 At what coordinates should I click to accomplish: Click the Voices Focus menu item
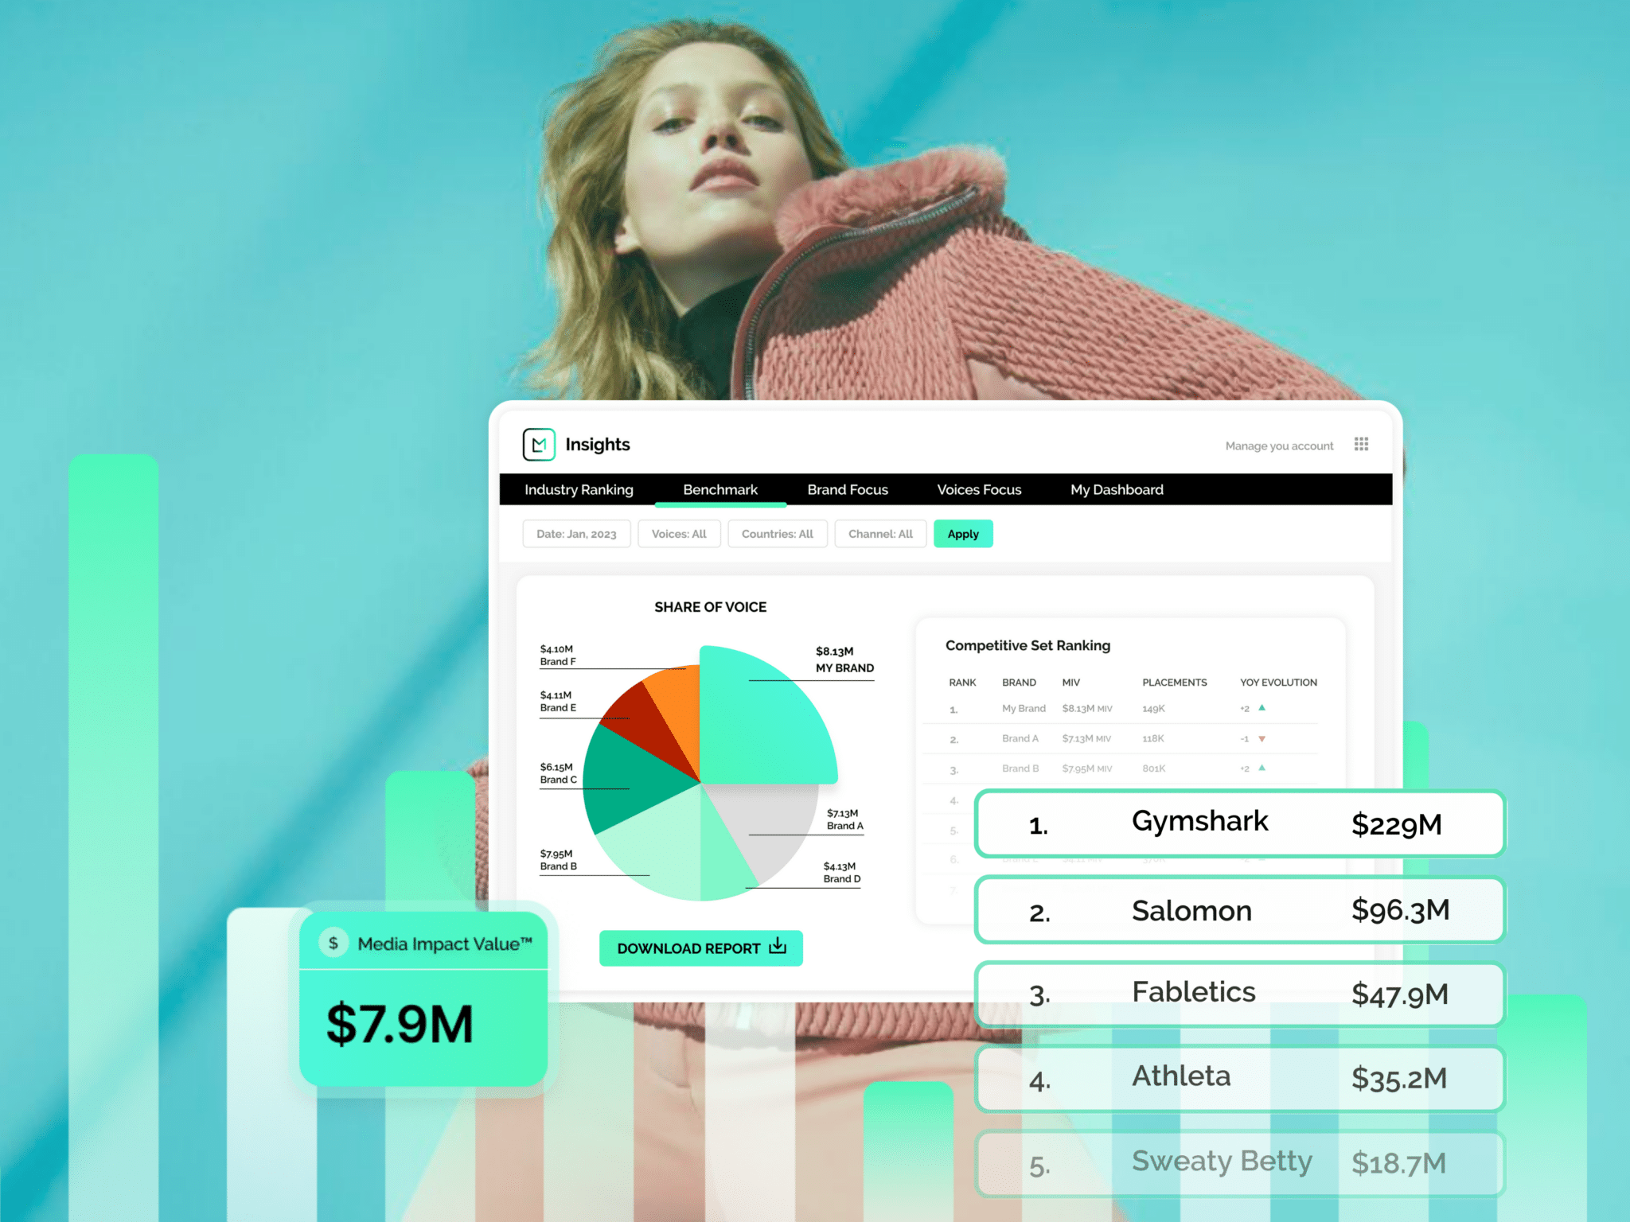pyautogui.click(x=978, y=490)
